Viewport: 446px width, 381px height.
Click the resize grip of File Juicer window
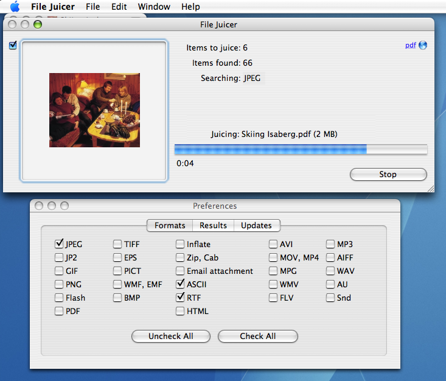click(431, 189)
